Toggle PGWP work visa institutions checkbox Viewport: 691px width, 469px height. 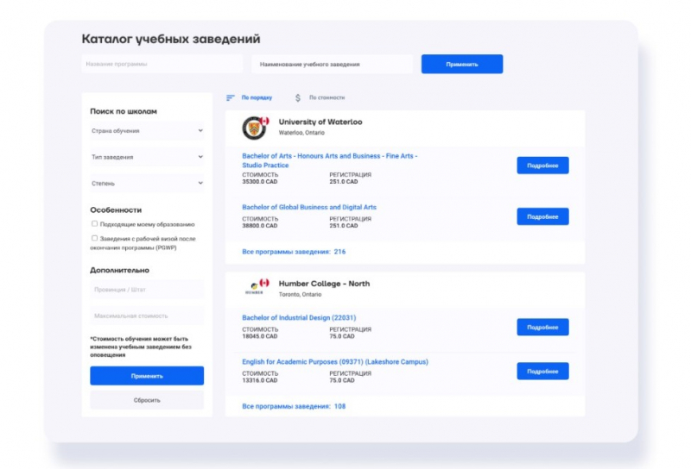(95, 238)
